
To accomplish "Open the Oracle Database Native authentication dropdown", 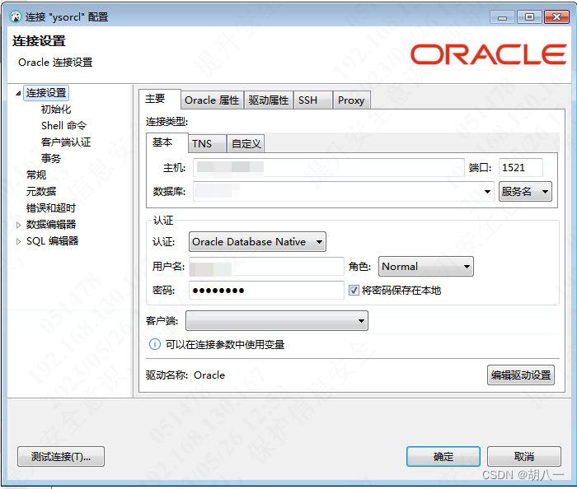I will click(257, 242).
